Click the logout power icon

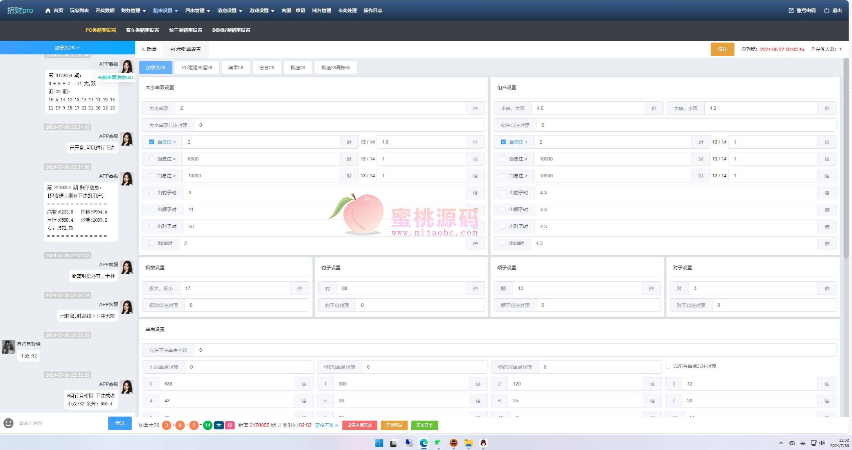(x=827, y=10)
